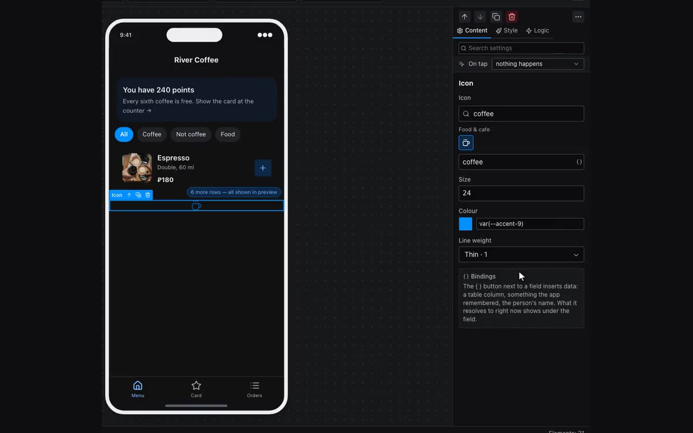The height and width of the screenshot is (433, 693).
Task: Switch to the Logic tab
Action: click(x=537, y=30)
